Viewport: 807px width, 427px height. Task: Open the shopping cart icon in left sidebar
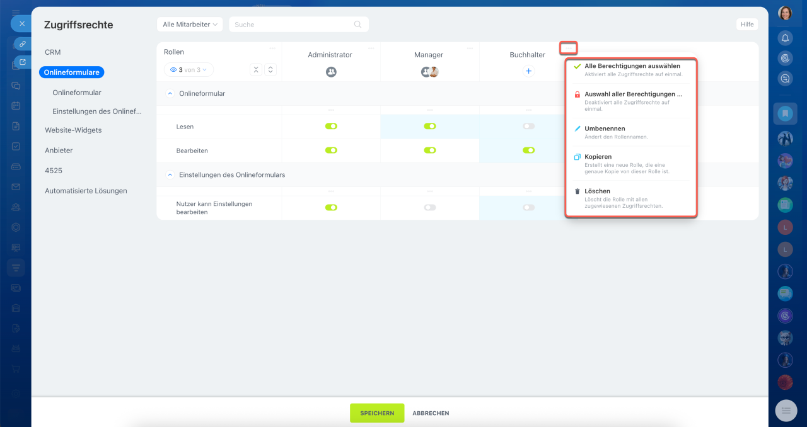click(x=16, y=369)
